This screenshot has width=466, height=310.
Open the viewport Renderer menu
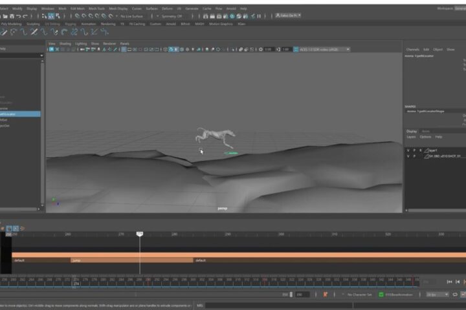[109, 44]
